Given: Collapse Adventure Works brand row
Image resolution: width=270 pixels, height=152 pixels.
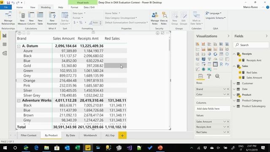Looking at the screenshot, I should 19,100.
